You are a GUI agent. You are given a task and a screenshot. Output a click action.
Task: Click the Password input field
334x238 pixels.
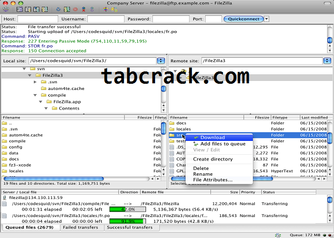tap(171, 19)
